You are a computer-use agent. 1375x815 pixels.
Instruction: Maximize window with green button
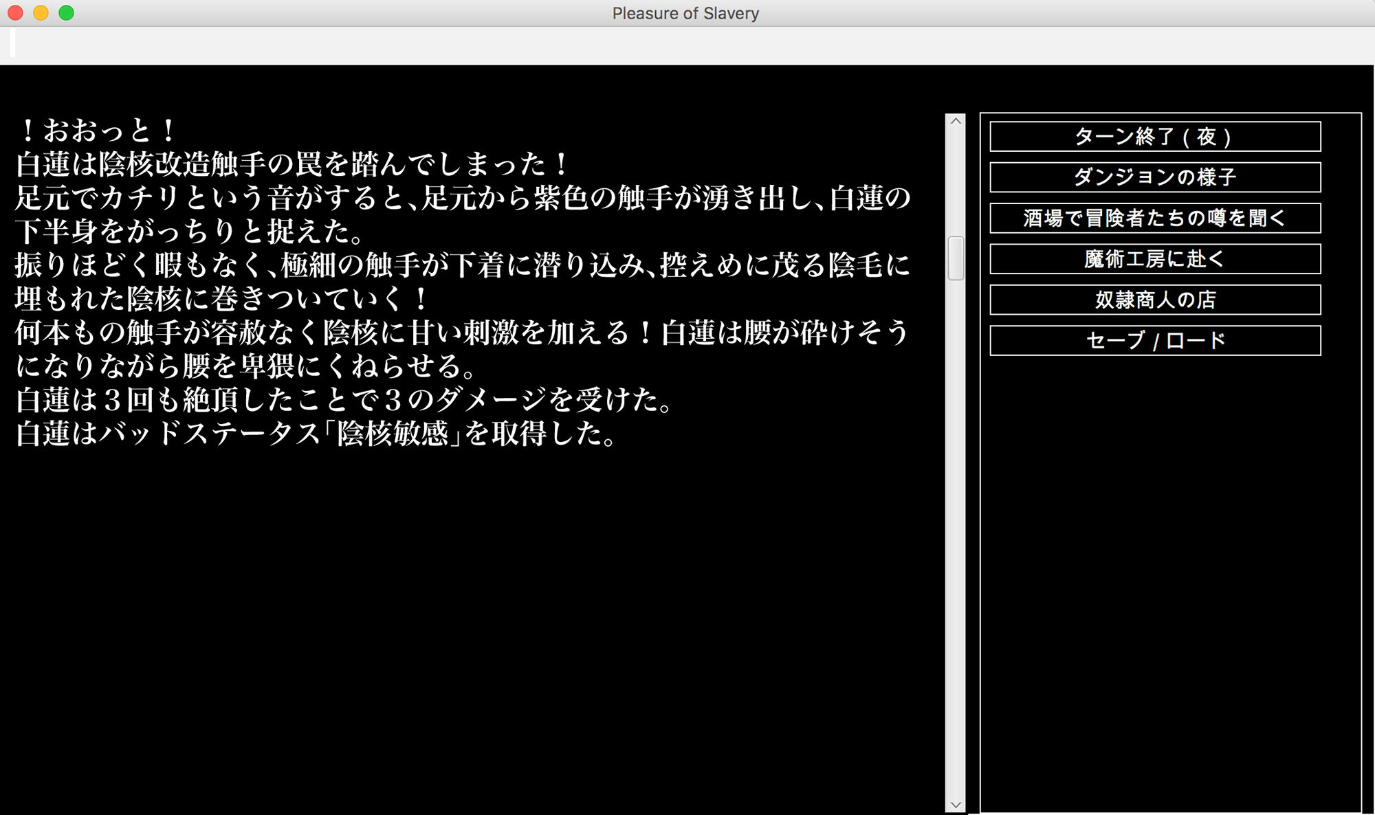coord(66,13)
